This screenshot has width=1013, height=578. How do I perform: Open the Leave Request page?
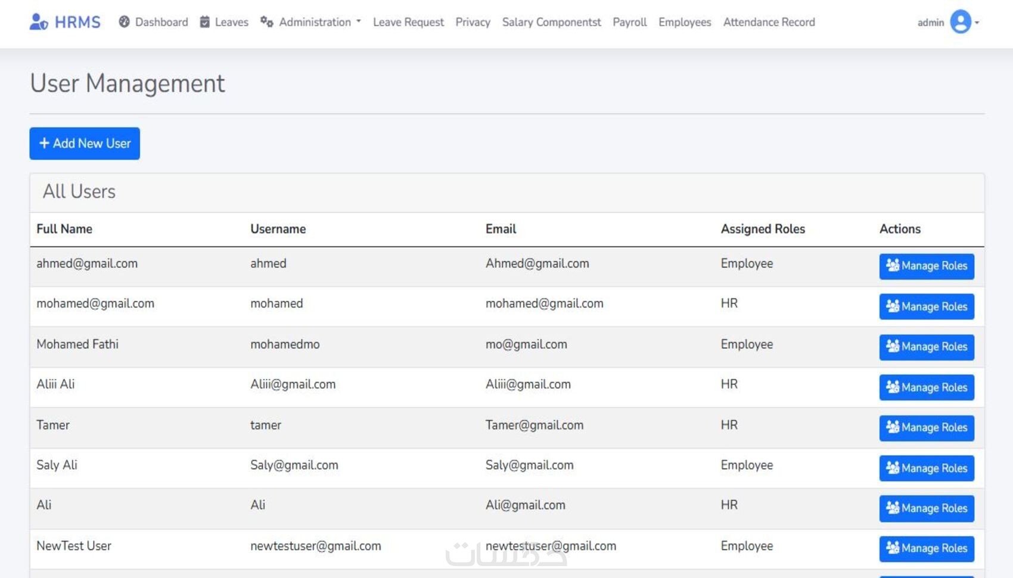pyautogui.click(x=408, y=22)
